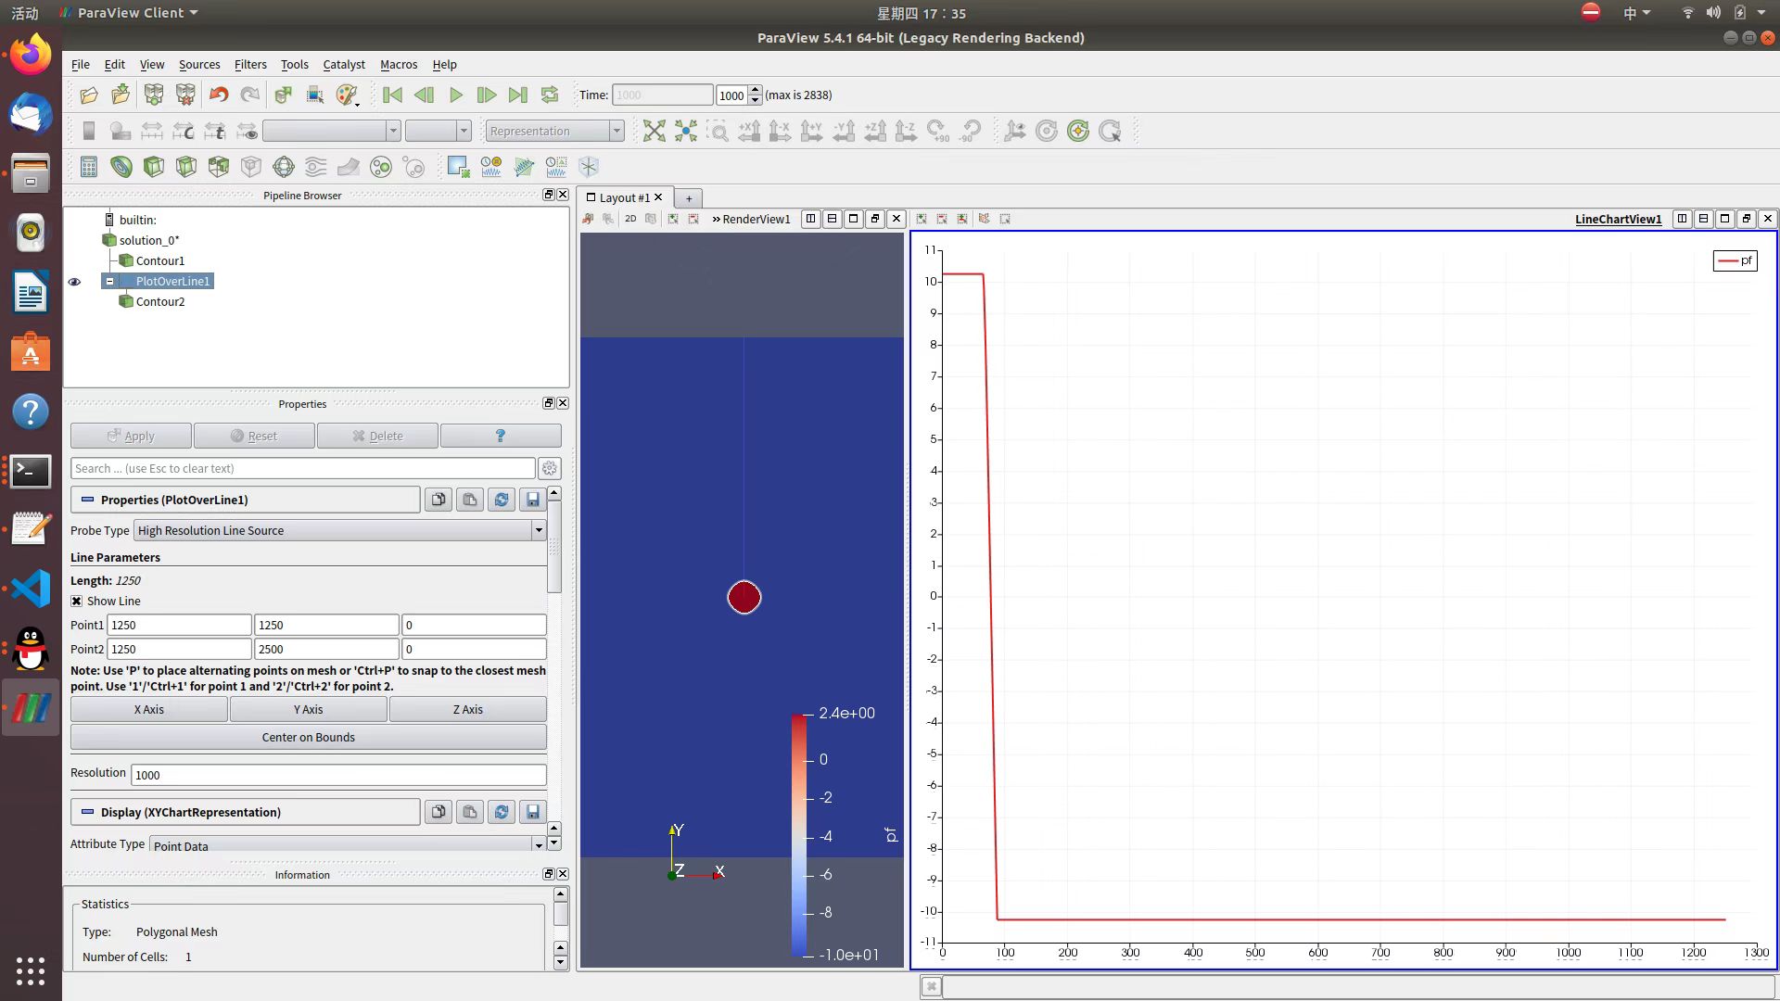Collapse the PlotOverLine1 tree node
The image size is (1780, 1001).
point(109,281)
